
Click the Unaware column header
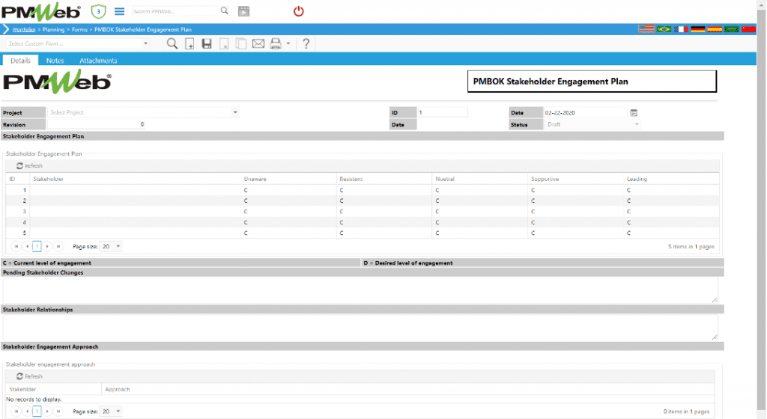(x=255, y=179)
